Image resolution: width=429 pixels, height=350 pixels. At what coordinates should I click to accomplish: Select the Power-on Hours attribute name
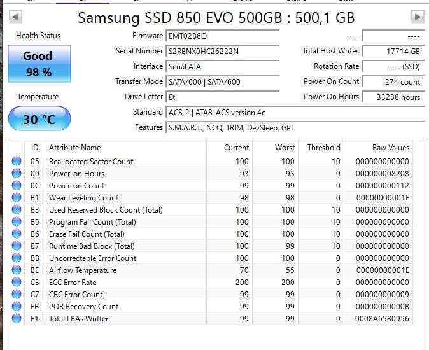(76, 173)
